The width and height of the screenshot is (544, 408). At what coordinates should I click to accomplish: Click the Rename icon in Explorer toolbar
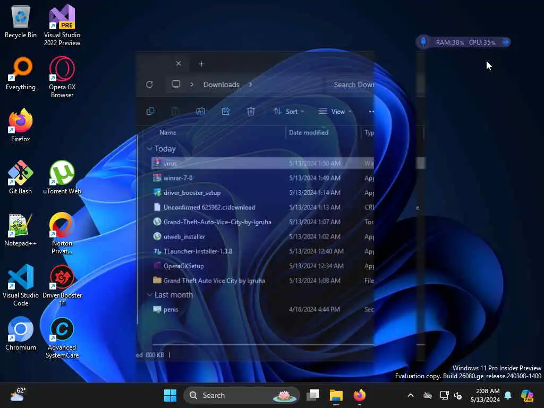[x=200, y=112]
